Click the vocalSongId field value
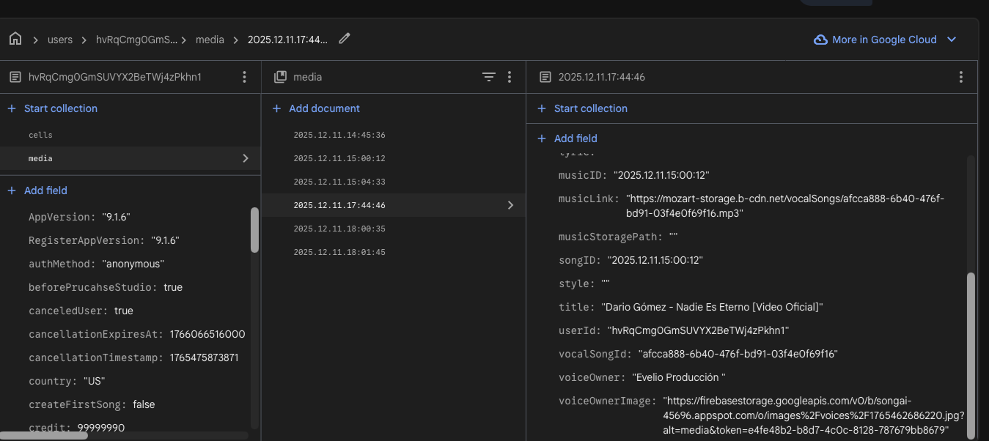 pos(738,354)
